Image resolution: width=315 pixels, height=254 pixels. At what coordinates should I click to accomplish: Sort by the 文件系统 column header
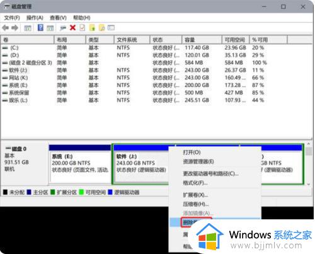coord(132,40)
